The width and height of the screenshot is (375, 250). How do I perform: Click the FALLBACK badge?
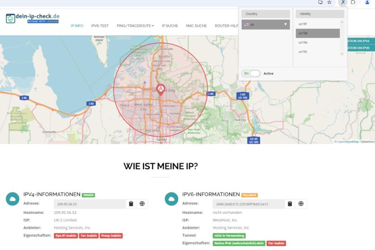coord(250,195)
